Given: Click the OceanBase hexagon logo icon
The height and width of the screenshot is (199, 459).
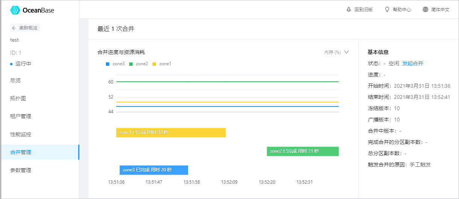Looking at the screenshot, I should click(15, 10).
